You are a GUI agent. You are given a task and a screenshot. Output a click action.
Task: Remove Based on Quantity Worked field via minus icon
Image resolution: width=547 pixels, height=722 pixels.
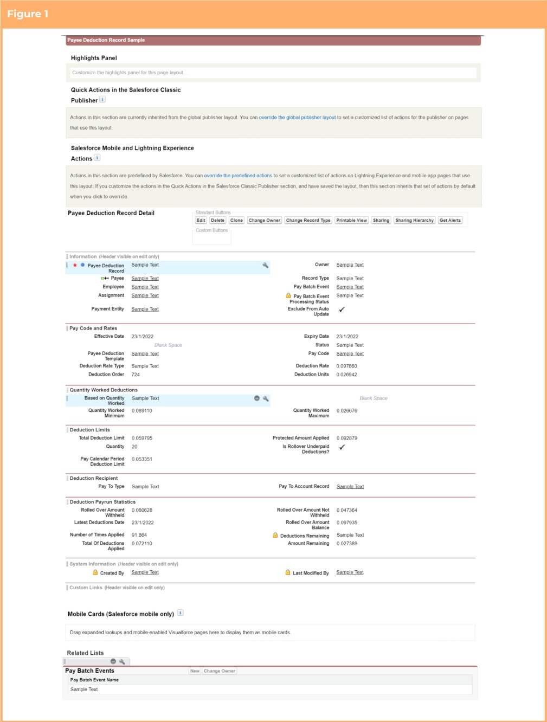click(257, 398)
